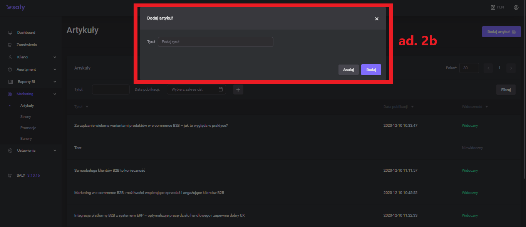Go to next page arrow
Image resolution: width=526 pixels, height=227 pixels.
point(511,68)
